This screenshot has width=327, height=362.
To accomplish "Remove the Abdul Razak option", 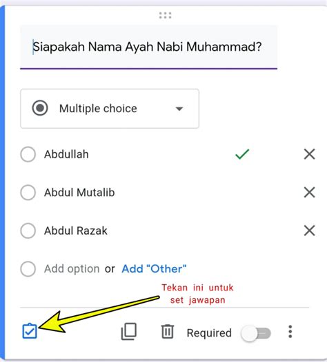I will tap(310, 231).
